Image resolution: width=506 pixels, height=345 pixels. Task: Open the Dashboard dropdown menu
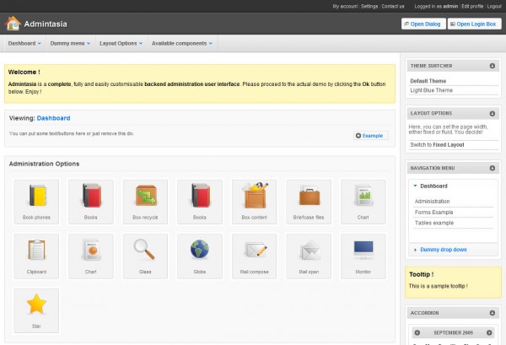click(x=24, y=43)
